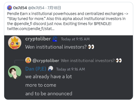Open Dan (P,E) green avatar
The image size is (136, 101).
[15, 72]
